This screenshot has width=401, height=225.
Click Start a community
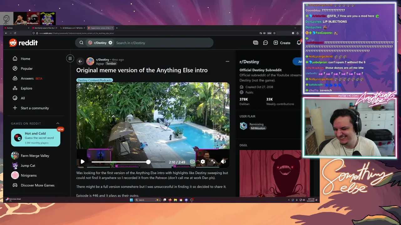(31, 108)
